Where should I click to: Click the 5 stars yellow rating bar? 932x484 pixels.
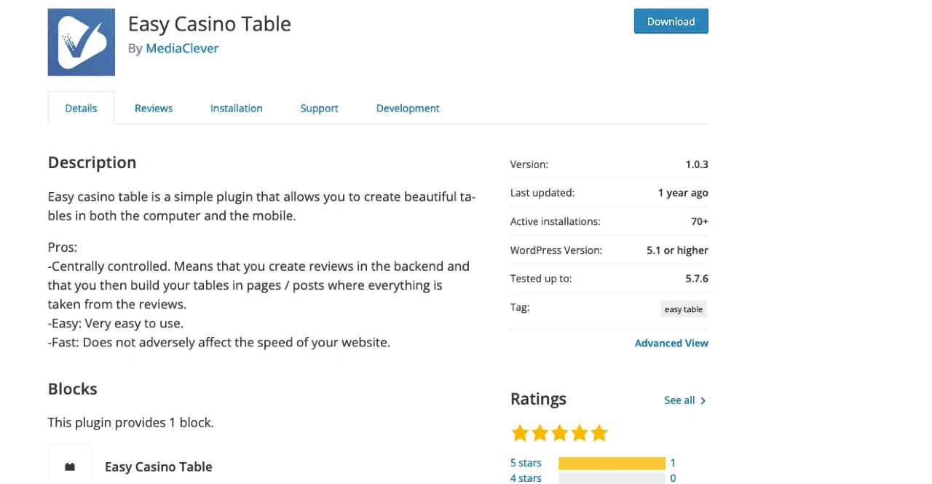612,463
